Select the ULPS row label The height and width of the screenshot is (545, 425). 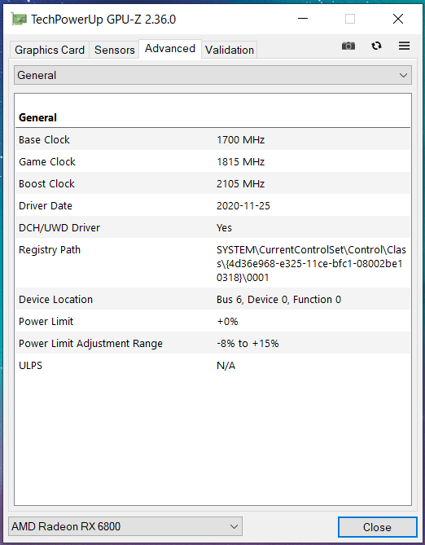[30, 365]
